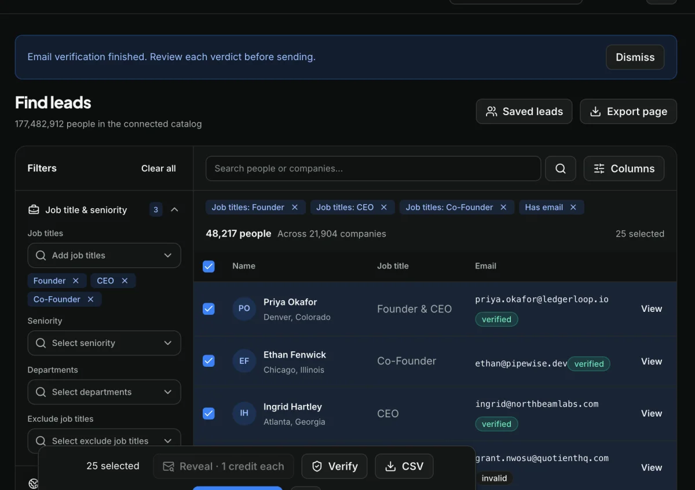Image resolution: width=695 pixels, height=490 pixels.
Task: View Ingrid Hartley's profile
Action: pyautogui.click(x=652, y=414)
